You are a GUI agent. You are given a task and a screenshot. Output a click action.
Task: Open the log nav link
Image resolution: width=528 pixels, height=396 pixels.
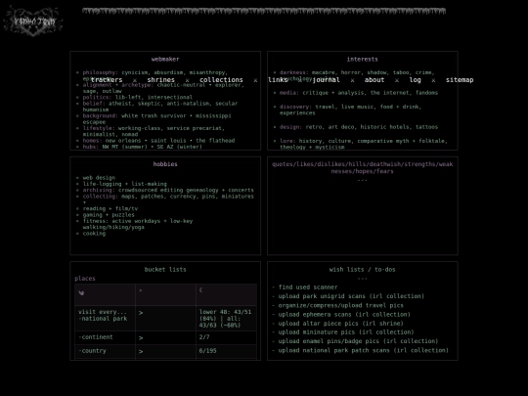click(416, 80)
